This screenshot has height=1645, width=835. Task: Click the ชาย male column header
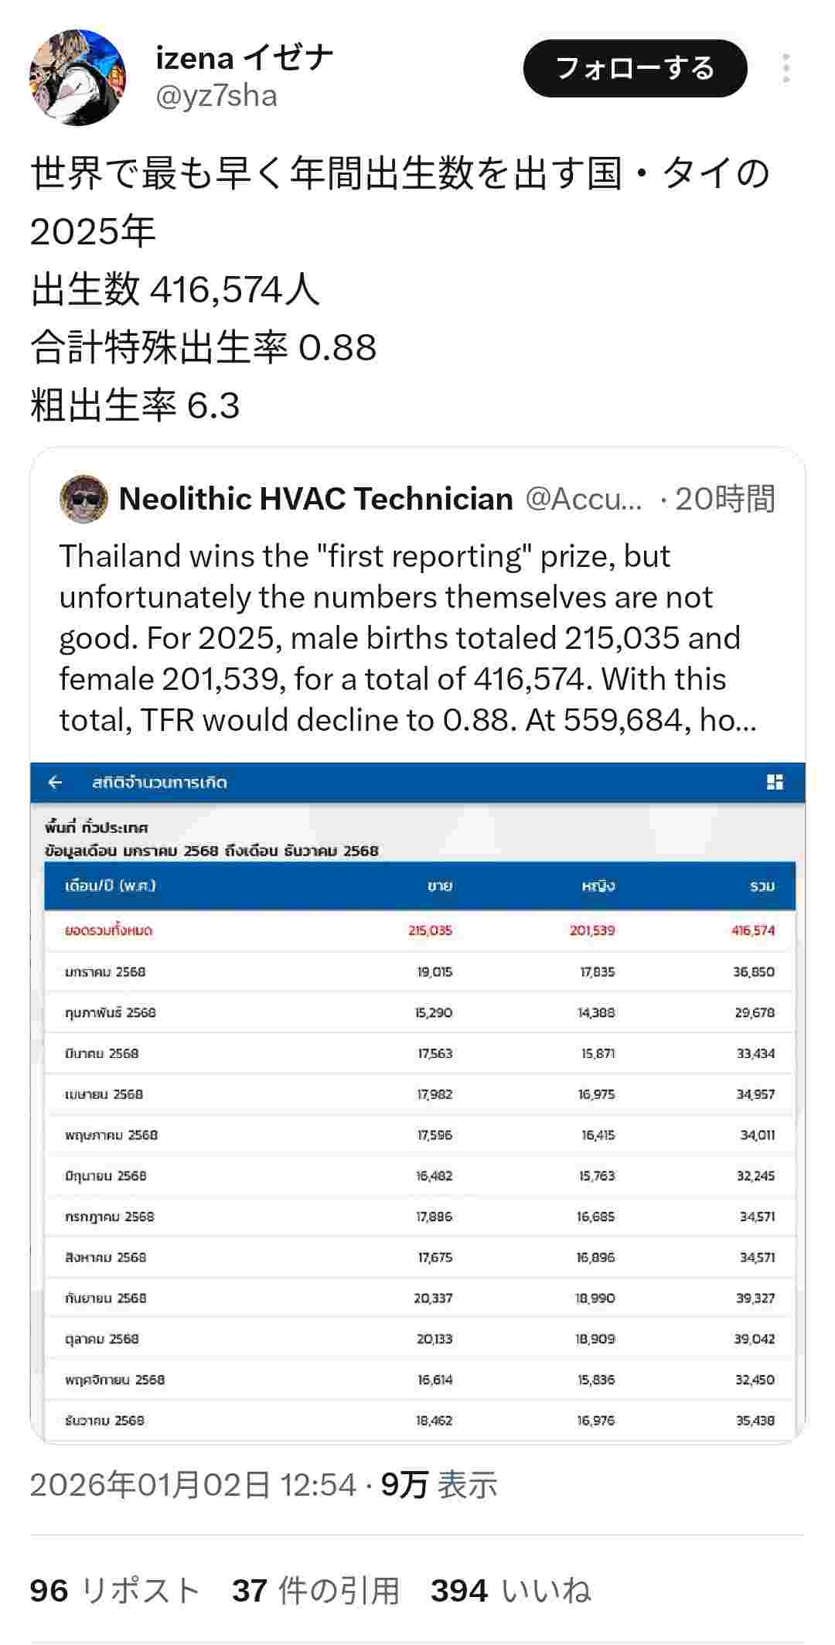pos(440,886)
